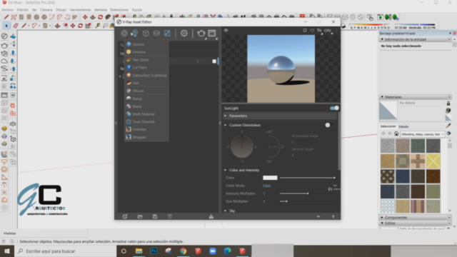Click the preview render CPU icon
Image resolution: width=457 pixels, height=257 pixels.
[x=327, y=30]
